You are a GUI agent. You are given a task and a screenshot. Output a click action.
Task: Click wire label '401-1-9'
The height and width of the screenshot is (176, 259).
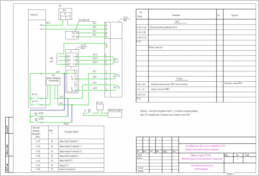tap(95, 54)
